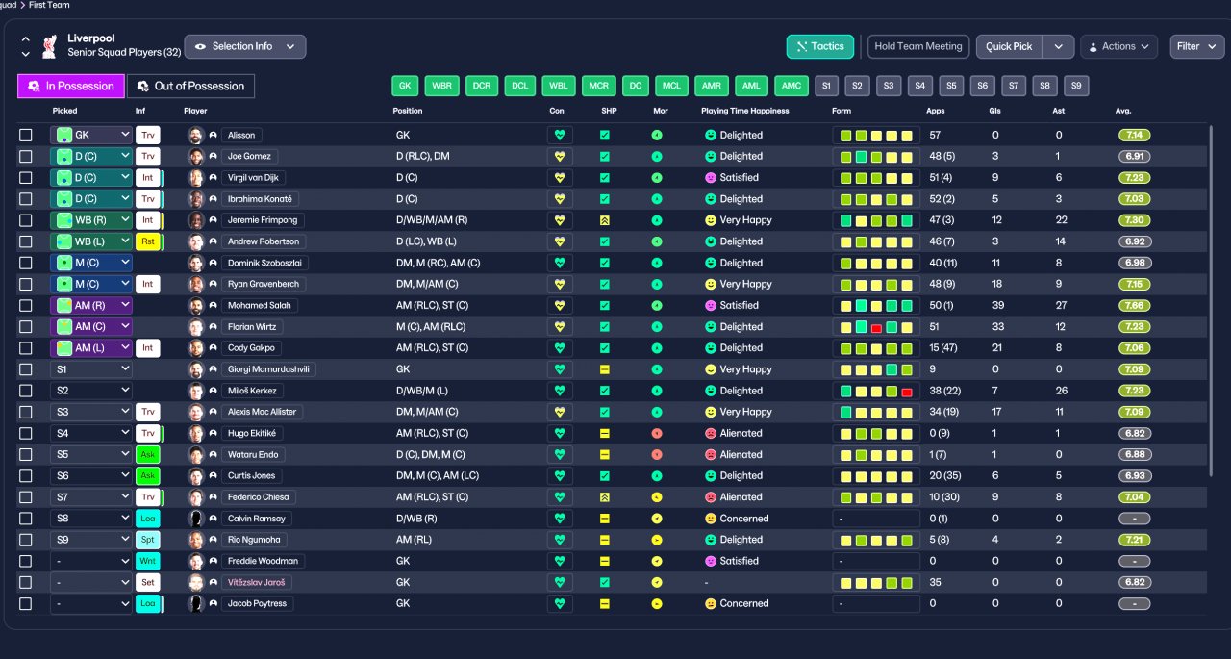Click Vítězslav Jaroš's Set info badge
Image resolution: width=1231 pixels, height=659 pixels.
pos(148,582)
